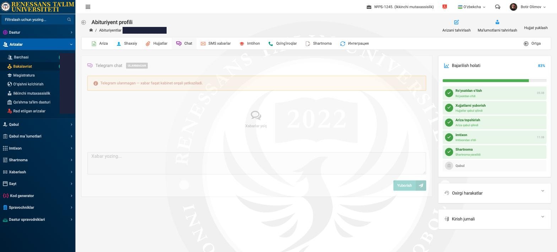The image size is (557, 252).
Task: Expand the Oxirgi harakatlar panel
Action: click(x=542, y=191)
